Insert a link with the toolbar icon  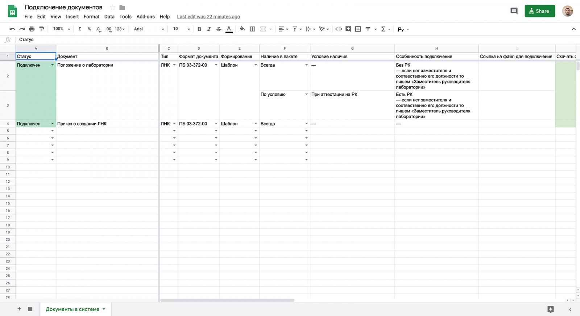pos(339,29)
